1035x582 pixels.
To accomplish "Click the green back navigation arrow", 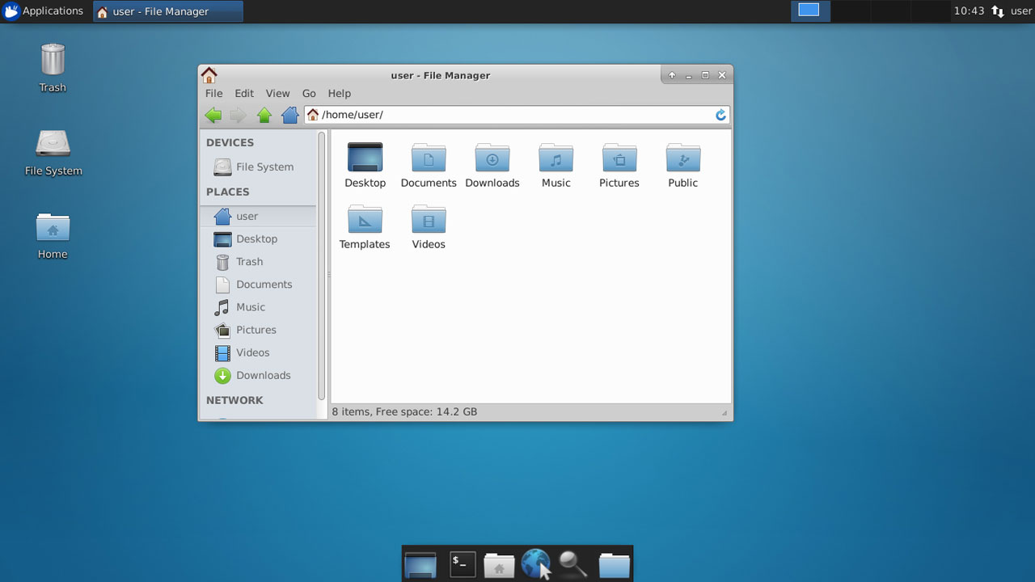I will (213, 115).
